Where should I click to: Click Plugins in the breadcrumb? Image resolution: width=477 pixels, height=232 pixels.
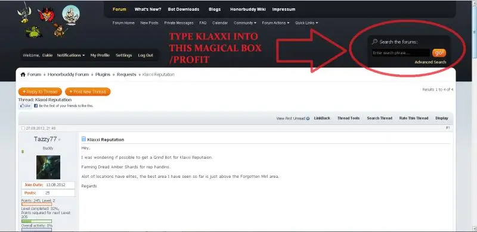103,74
